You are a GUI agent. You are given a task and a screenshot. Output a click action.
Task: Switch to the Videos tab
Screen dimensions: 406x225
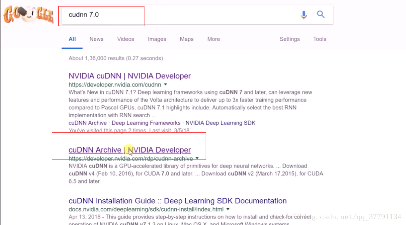pos(126,39)
